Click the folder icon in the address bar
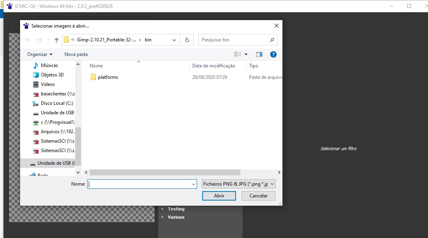The width and height of the screenshot is (428, 238). click(x=66, y=40)
